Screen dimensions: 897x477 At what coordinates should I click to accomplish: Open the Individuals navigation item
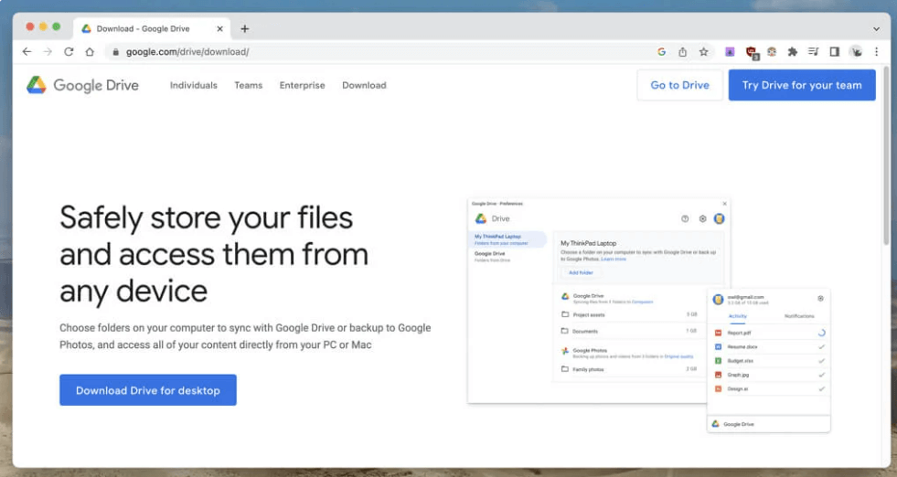[x=193, y=85]
